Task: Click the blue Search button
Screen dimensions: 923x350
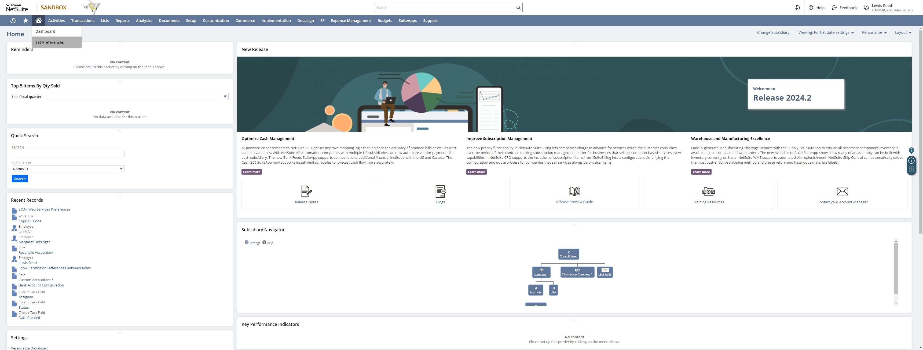Action: (20, 179)
